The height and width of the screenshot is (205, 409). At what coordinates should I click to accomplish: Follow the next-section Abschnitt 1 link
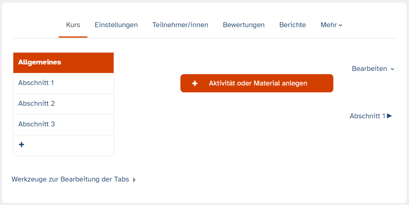(367, 116)
